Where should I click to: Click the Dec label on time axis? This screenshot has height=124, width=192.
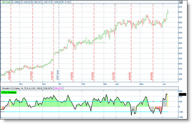44,84
